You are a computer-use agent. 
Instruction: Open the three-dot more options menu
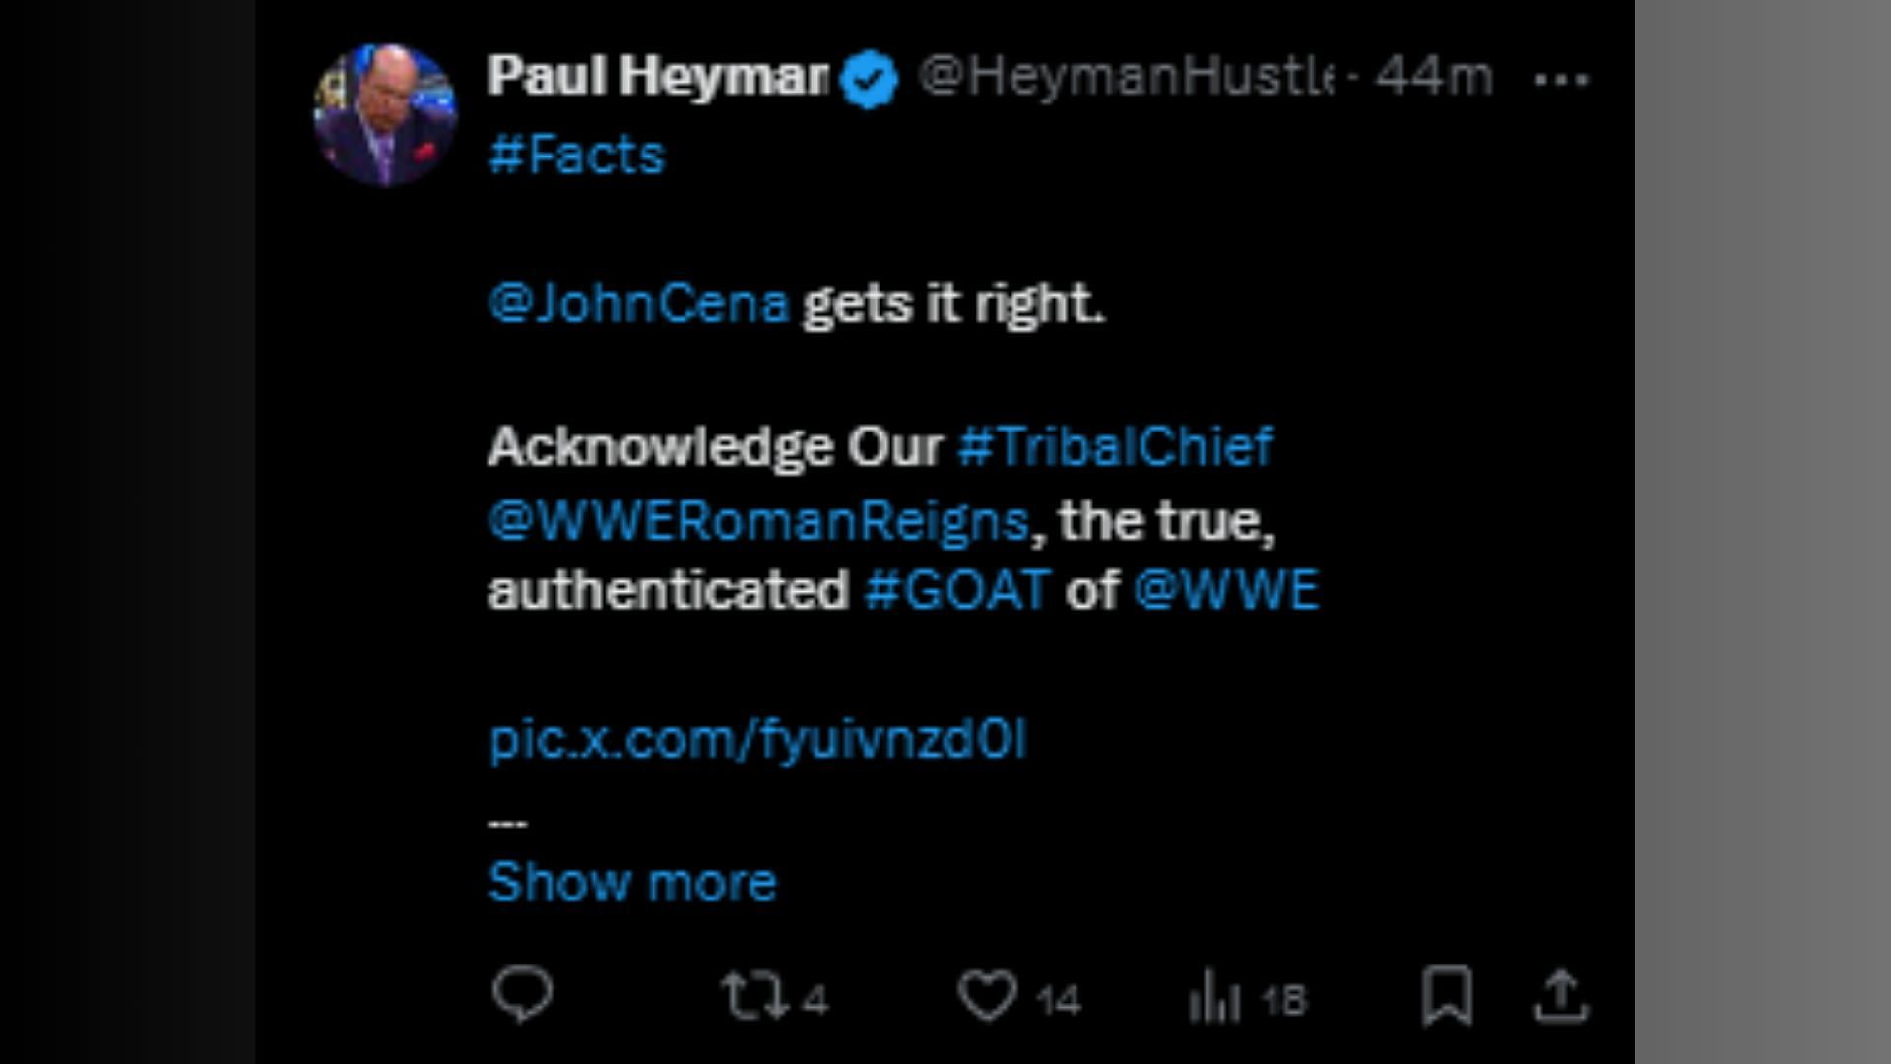tap(1561, 79)
